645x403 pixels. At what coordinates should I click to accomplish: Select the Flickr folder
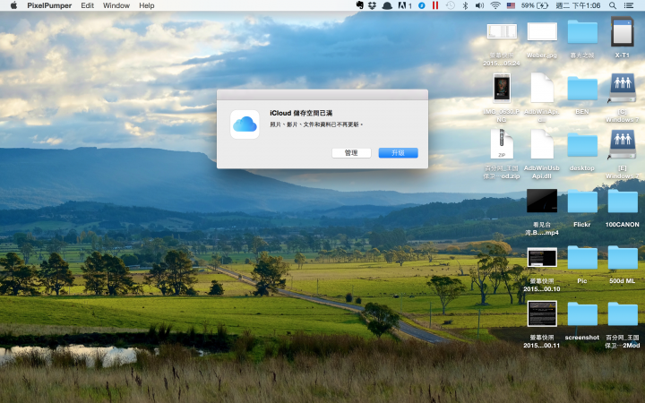582,201
